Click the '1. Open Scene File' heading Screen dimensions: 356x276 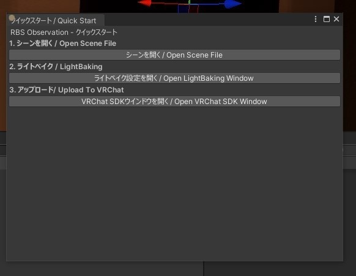tap(62, 43)
